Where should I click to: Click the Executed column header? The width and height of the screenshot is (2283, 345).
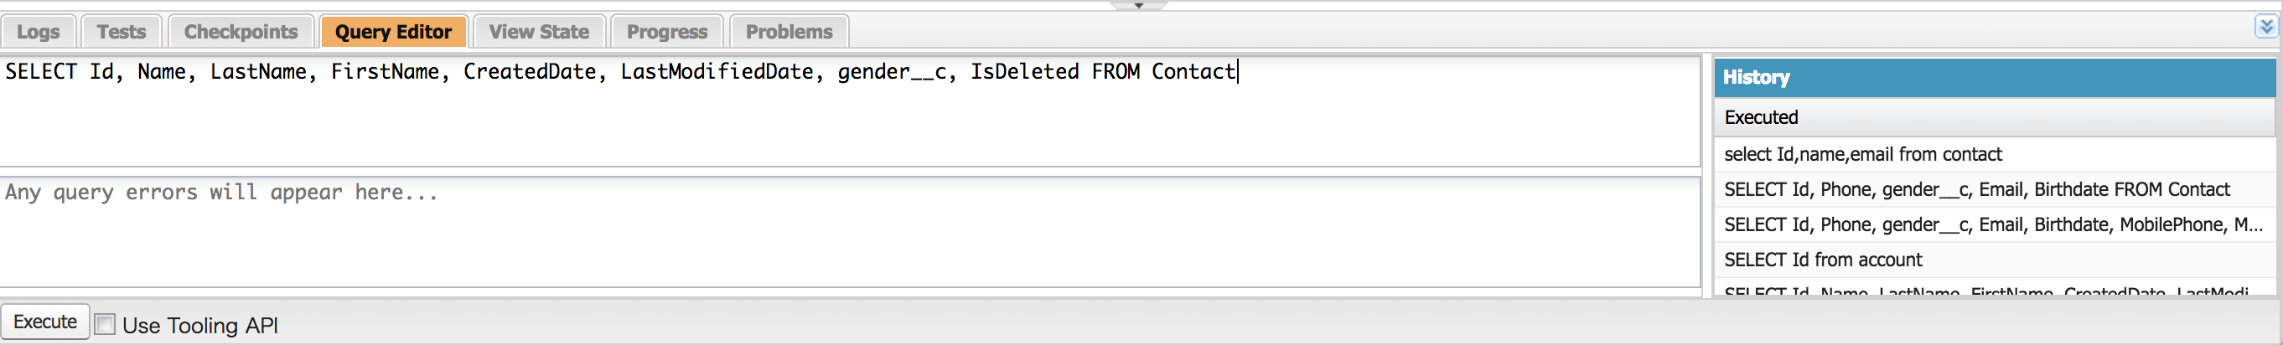[x=1995, y=118]
